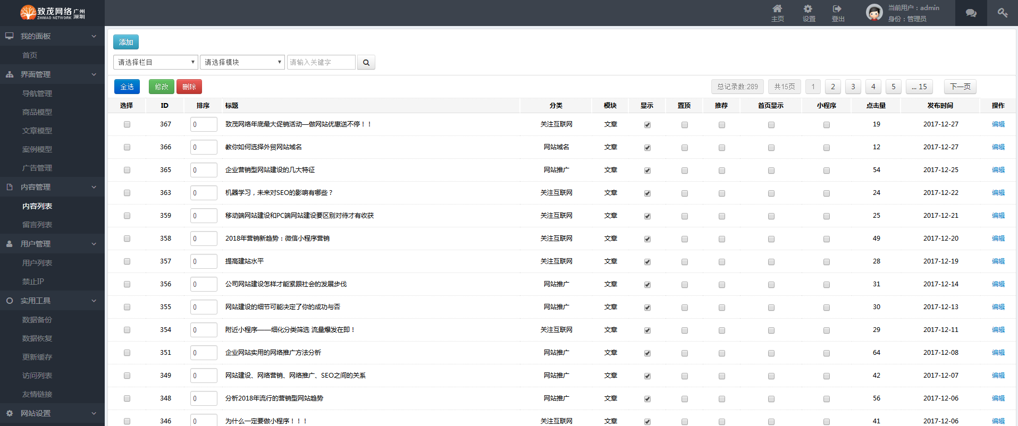Click the magnifier search button
Image resolution: width=1018 pixels, height=426 pixels.
coord(366,63)
